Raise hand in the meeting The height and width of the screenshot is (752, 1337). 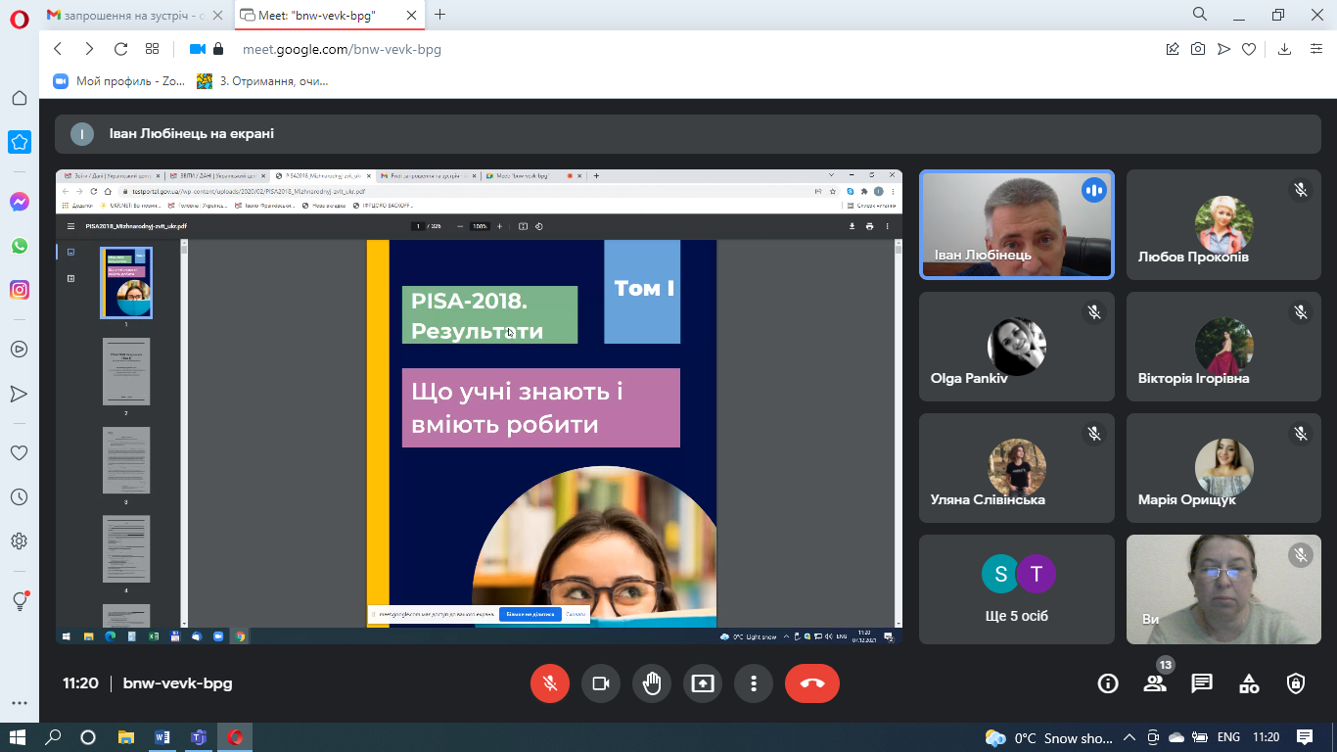click(x=652, y=683)
